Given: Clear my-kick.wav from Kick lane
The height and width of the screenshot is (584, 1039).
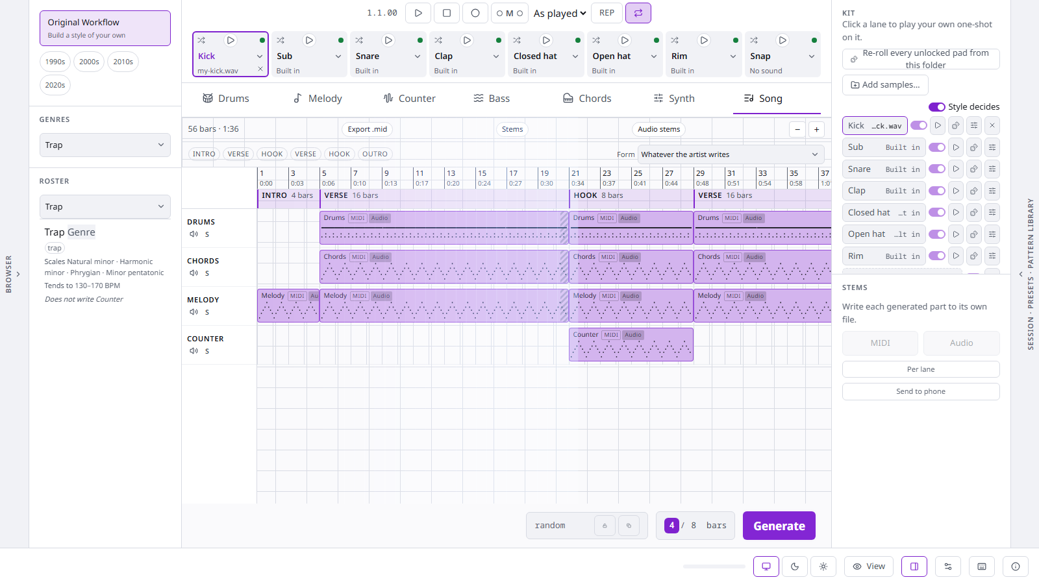Looking at the screenshot, I should [x=260, y=69].
